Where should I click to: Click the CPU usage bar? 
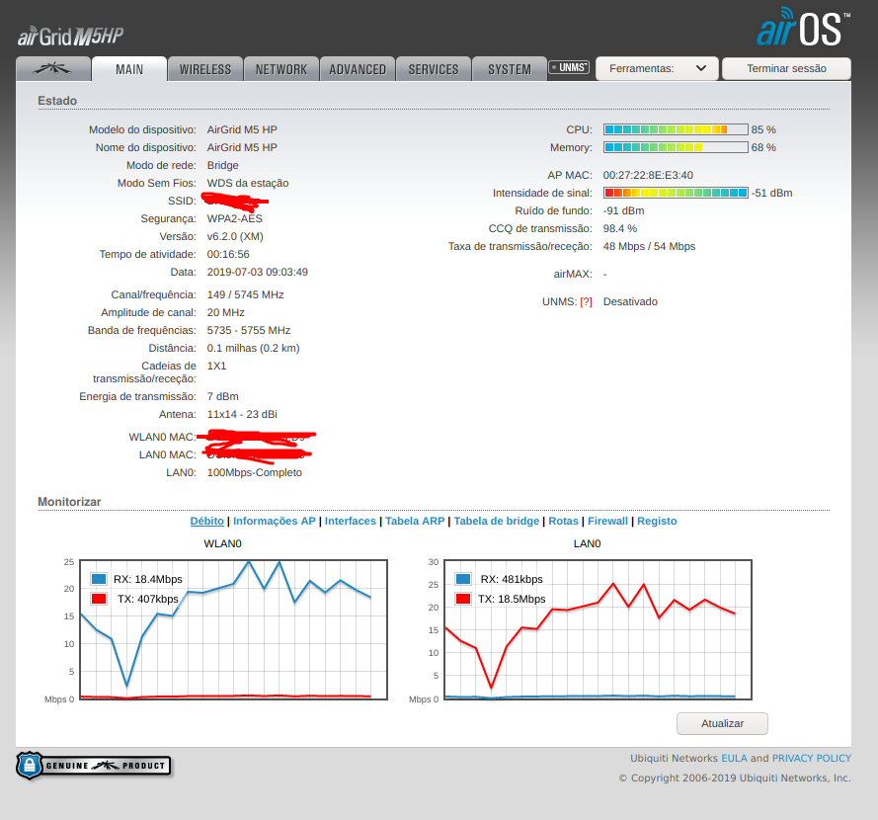coord(676,129)
